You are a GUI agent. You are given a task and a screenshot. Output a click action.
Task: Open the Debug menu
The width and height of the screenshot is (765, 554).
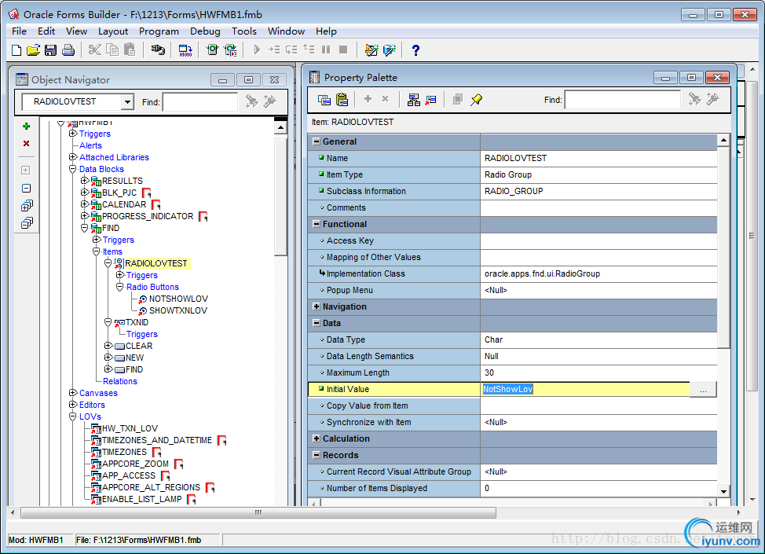click(x=205, y=31)
